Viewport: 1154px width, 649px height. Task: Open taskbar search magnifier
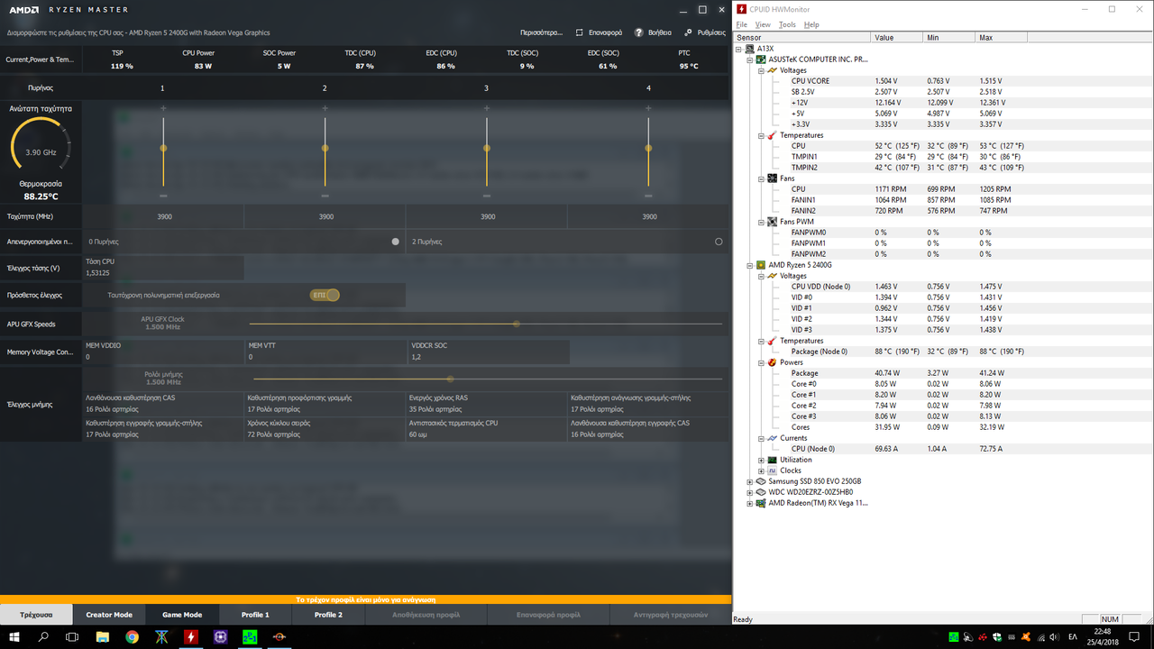tap(44, 636)
